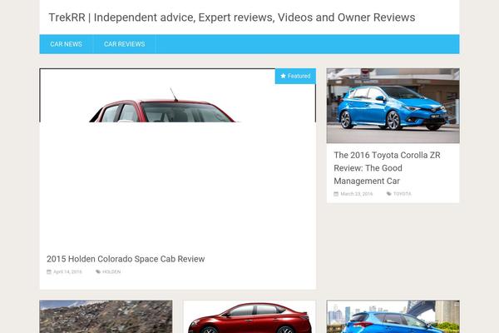Image resolution: width=499 pixels, height=333 pixels.
Task: Click the Featured star badge
Action: [x=295, y=76]
